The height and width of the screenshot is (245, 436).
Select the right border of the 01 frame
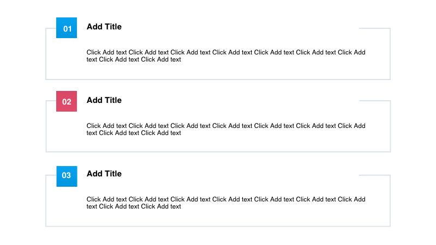click(x=390, y=53)
